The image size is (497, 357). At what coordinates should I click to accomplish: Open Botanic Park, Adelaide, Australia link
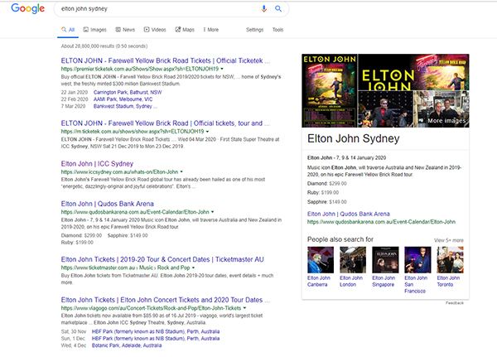click(x=127, y=345)
